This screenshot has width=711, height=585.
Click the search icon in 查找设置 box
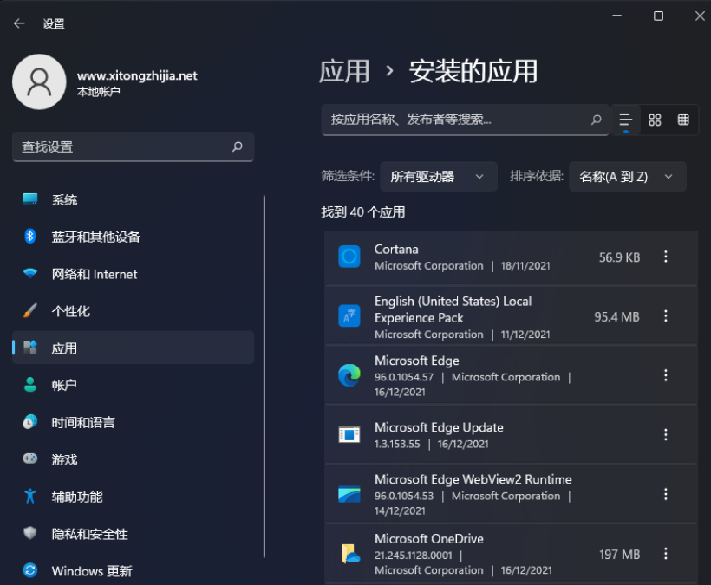pyautogui.click(x=238, y=146)
